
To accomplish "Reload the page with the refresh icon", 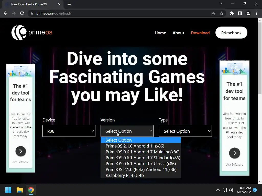I will [22, 13].
